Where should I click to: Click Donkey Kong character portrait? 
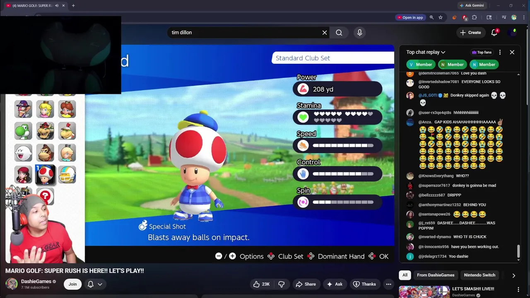tap(45, 153)
